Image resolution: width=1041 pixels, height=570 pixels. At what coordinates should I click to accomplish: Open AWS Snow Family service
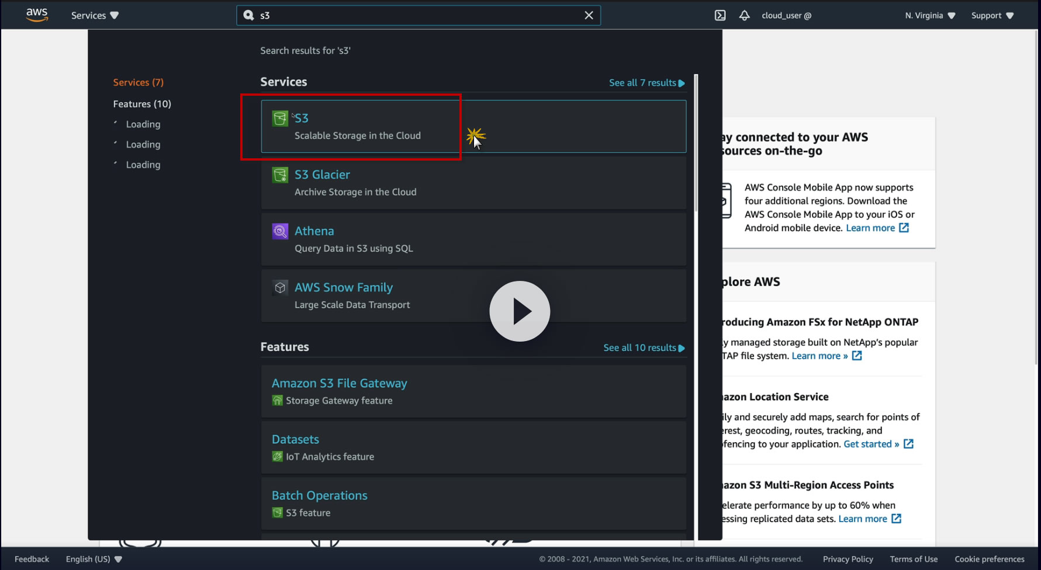point(473,296)
